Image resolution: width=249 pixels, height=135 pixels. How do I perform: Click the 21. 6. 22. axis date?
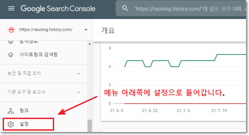point(150,111)
